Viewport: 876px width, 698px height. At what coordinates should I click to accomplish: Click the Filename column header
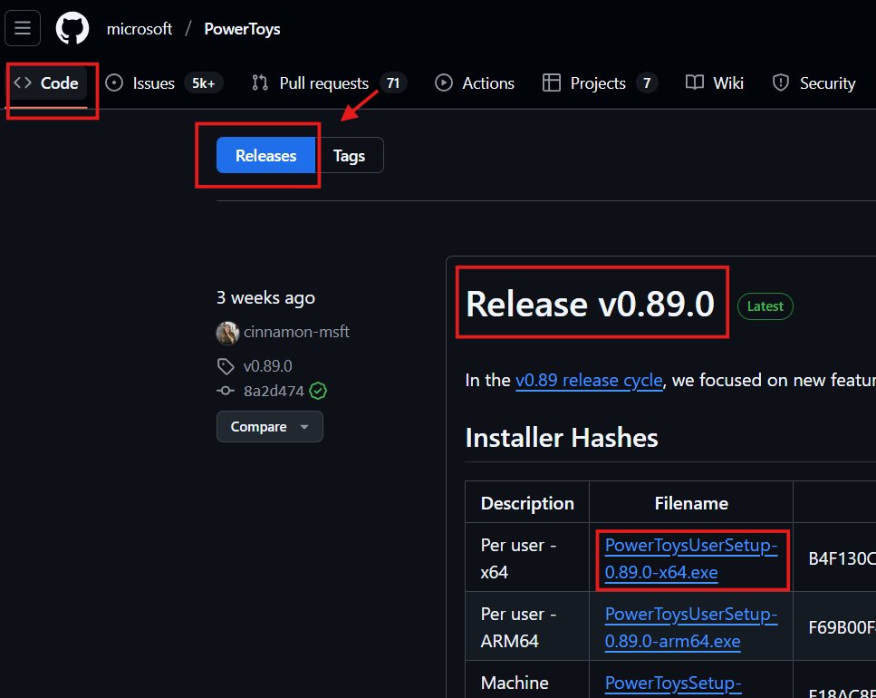coord(691,503)
